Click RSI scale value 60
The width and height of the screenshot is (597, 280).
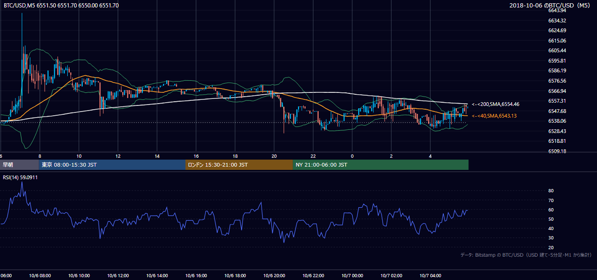(x=551, y=210)
